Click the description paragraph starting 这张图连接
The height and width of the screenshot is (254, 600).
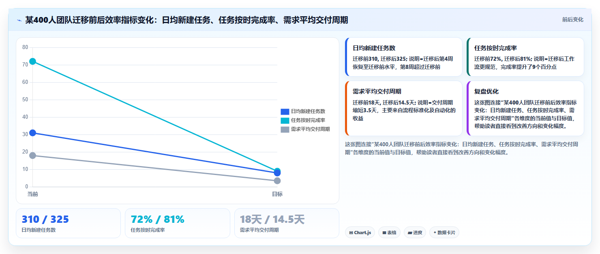point(461,148)
